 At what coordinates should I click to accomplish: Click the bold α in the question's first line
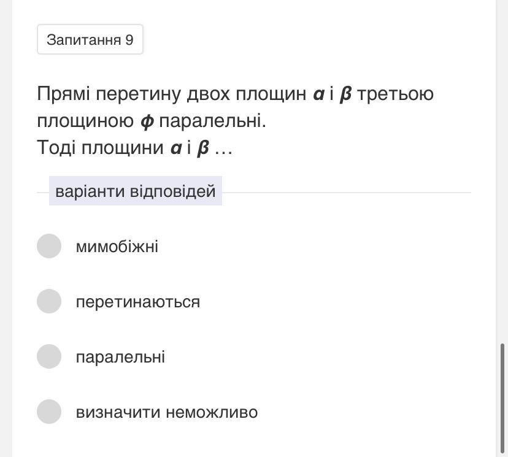tap(318, 94)
